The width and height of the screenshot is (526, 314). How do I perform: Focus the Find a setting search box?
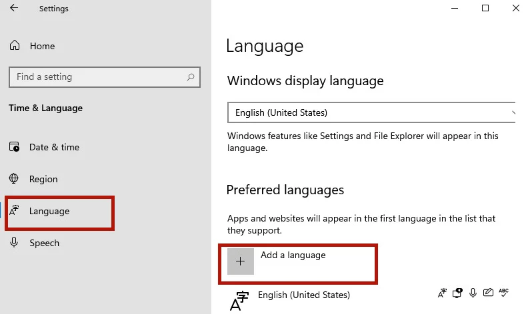105,77
